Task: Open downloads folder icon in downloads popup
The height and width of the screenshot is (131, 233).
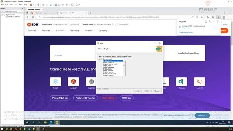Action: [206, 21]
